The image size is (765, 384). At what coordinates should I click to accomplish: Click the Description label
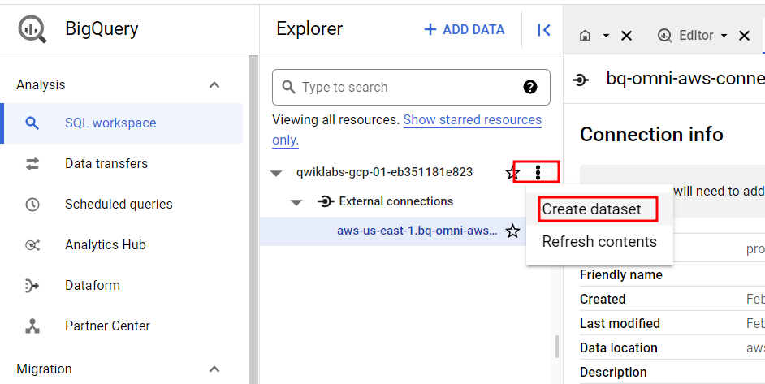(x=613, y=373)
